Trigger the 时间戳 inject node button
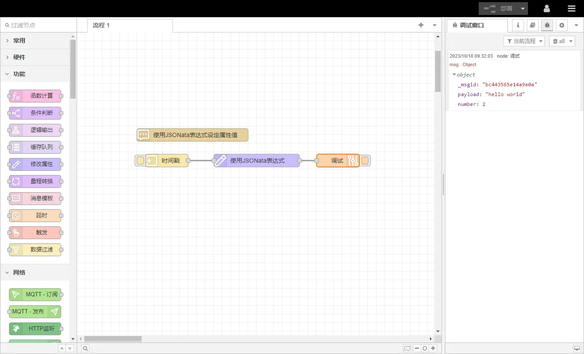The height and width of the screenshot is (354, 584). 140,161
